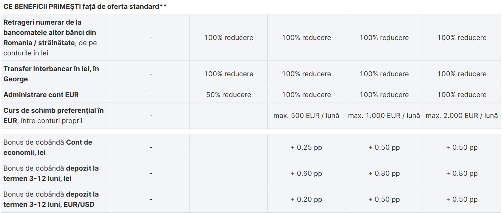Click the 'Transfer interbancar în lei, în George' label

[x=51, y=74]
